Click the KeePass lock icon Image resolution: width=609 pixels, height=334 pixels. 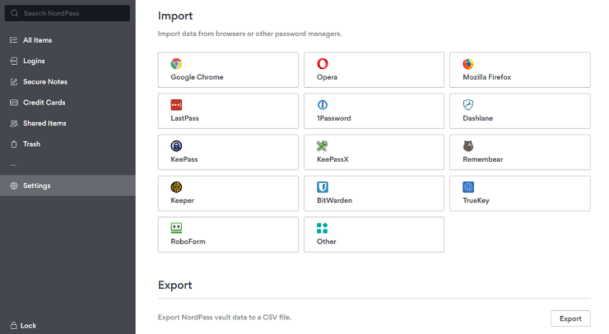(176, 146)
